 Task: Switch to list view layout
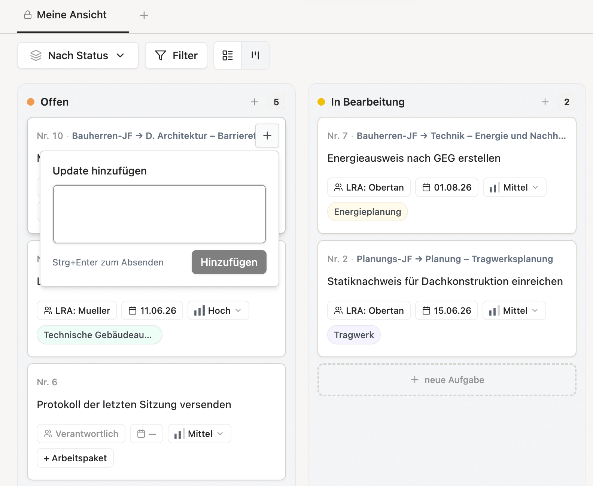pyautogui.click(x=228, y=55)
